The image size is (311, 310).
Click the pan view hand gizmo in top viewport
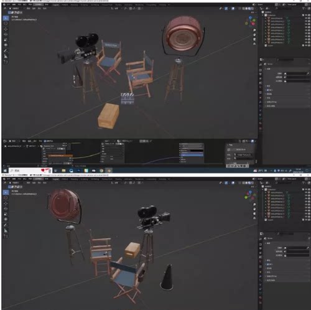254,35
